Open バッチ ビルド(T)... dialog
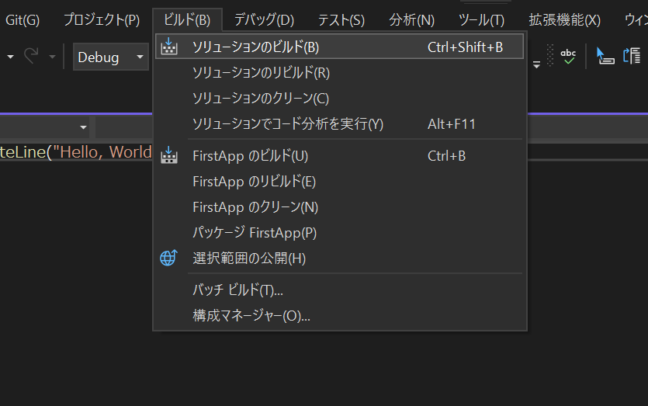This screenshot has height=406, width=648. (x=339, y=290)
